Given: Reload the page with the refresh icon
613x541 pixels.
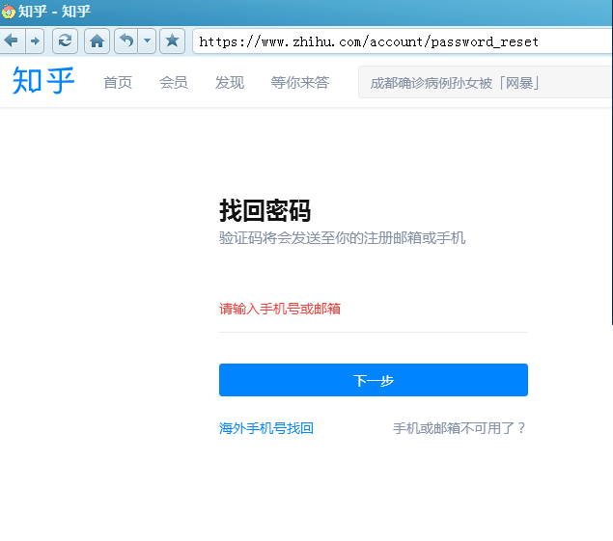Looking at the screenshot, I should coord(65,41).
